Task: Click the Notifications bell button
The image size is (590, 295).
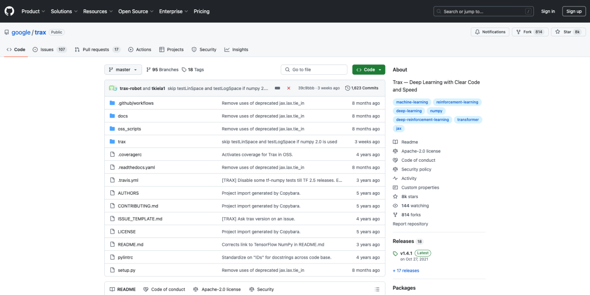Action: tap(490, 32)
